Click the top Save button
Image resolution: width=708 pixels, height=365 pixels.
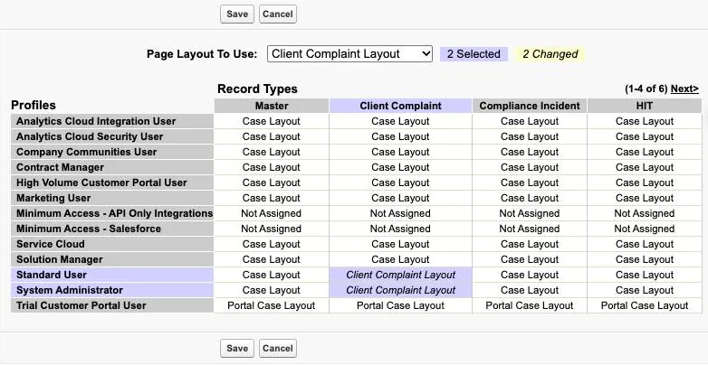pyautogui.click(x=237, y=14)
